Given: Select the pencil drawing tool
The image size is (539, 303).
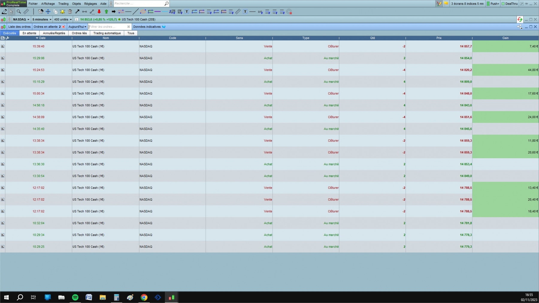Looking at the screenshot, I should [x=4, y=12].
